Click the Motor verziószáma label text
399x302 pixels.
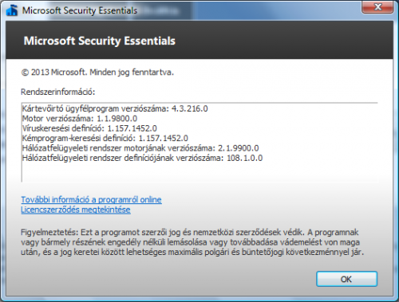(x=58, y=119)
